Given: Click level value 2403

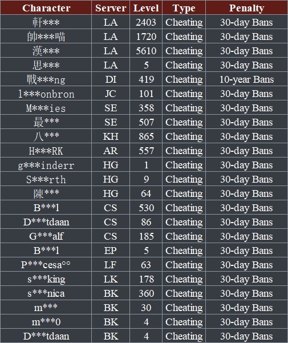Looking at the screenshot, I should point(146,22).
